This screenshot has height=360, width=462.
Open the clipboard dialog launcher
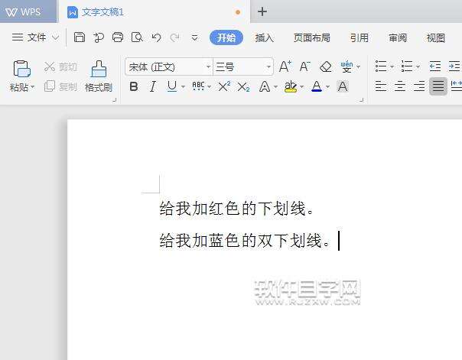click(x=114, y=100)
